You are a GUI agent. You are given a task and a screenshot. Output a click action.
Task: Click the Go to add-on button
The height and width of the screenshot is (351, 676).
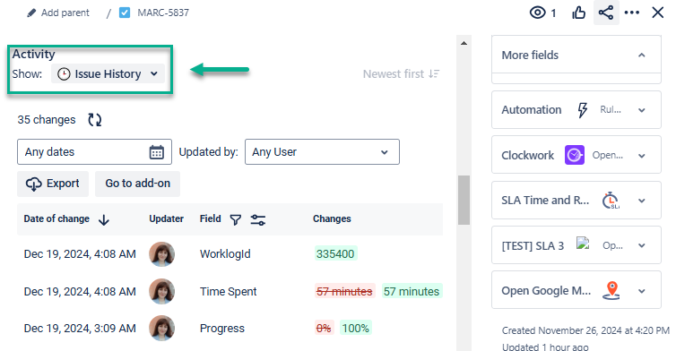click(137, 184)
